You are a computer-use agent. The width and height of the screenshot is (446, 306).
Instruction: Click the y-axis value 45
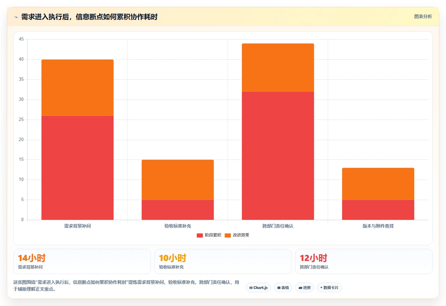point(21,40)
